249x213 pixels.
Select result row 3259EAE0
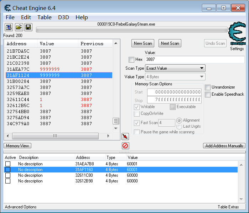click(59, 94)
